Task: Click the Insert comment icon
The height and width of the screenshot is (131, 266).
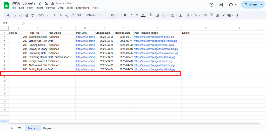Action: click(211, 15)
